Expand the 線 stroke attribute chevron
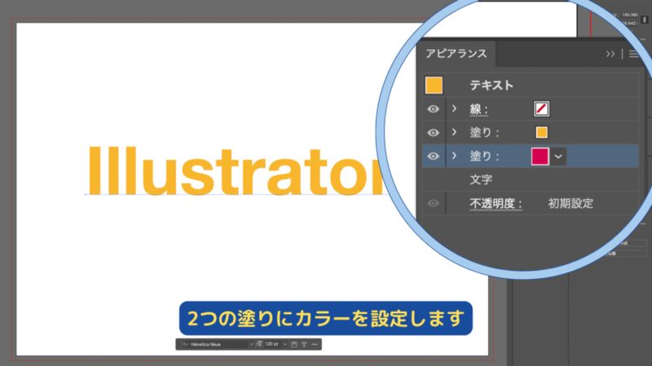 point(454,109)
